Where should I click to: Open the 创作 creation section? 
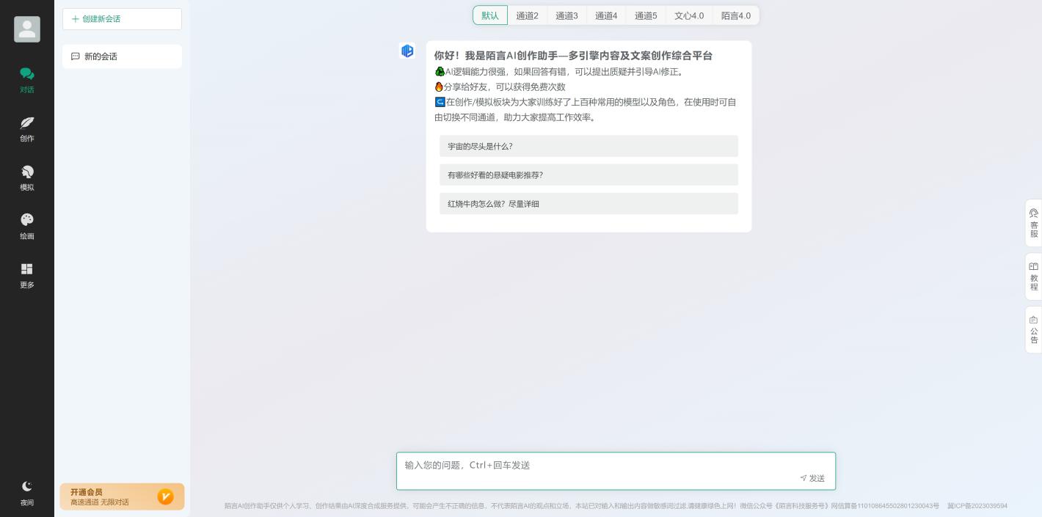coord(27,129)
